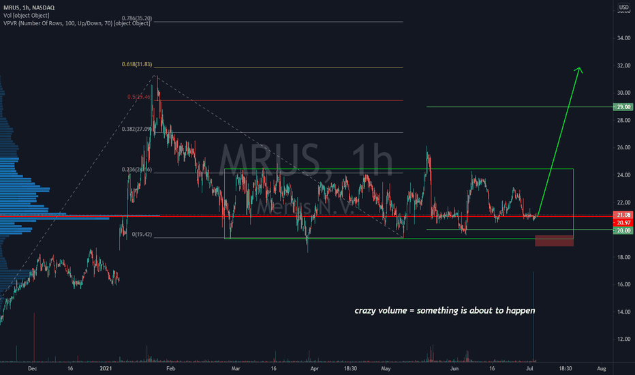
Task: Click the red 21.08 price tag
Action: (623, 215)
